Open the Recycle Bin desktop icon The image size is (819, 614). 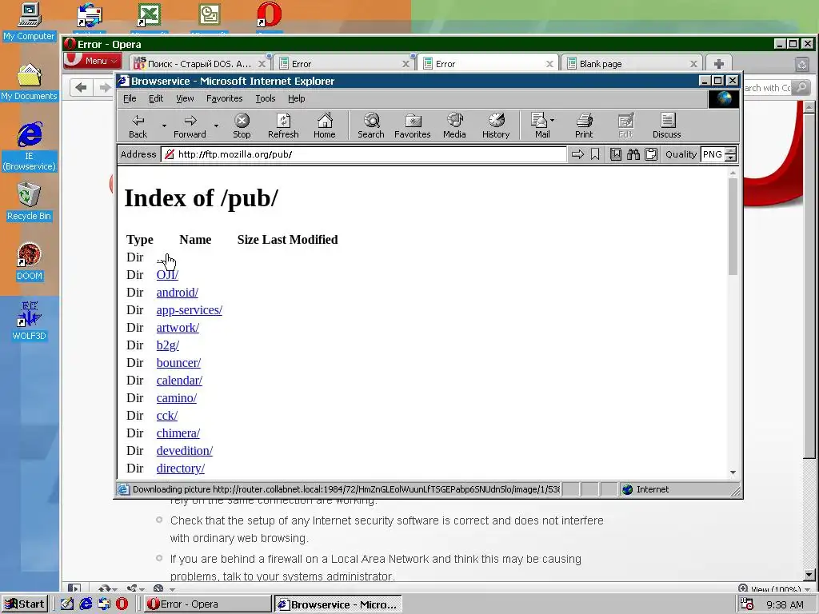(29, 201)
